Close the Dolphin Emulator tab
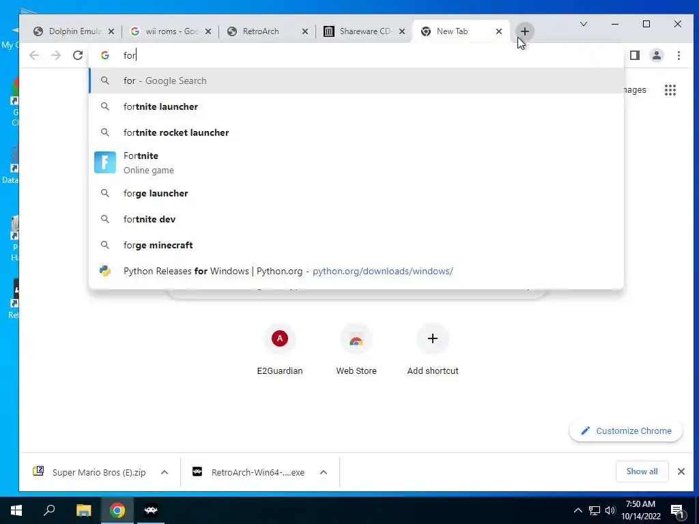 pos(111,31)
